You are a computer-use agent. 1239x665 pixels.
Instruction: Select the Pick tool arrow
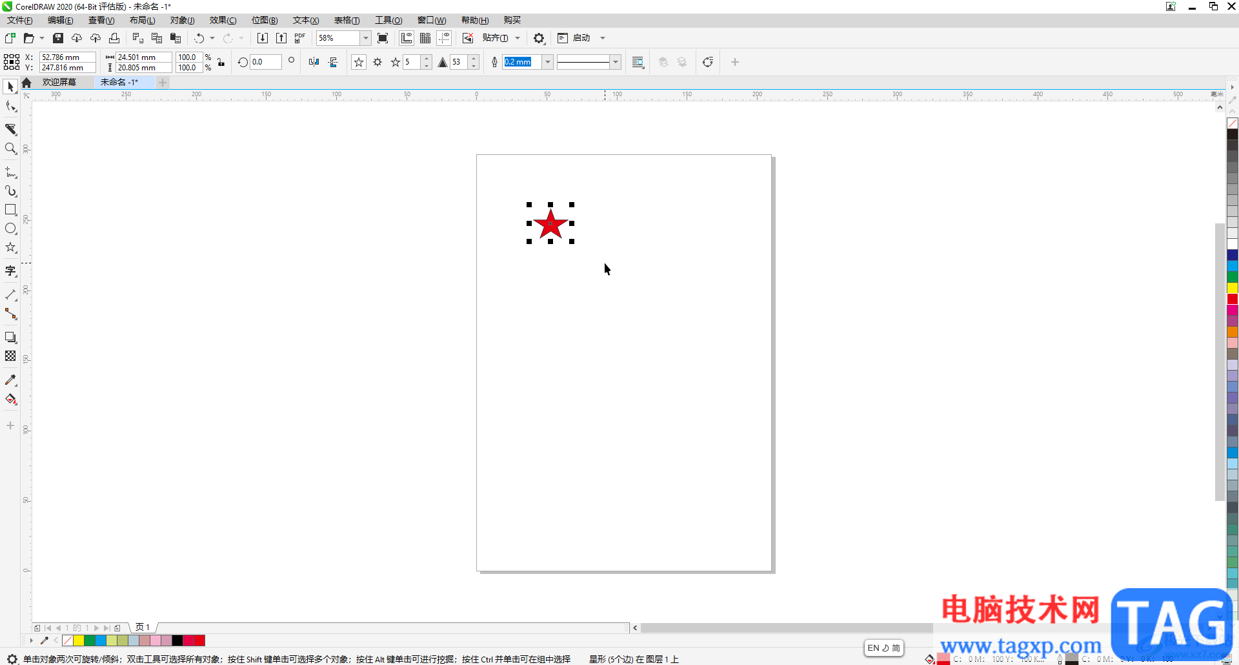[x=10, y=87]
